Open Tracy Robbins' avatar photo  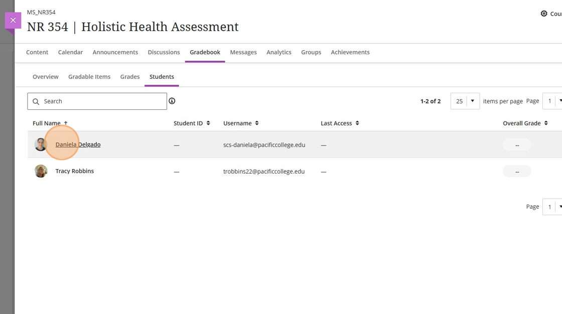41,171
